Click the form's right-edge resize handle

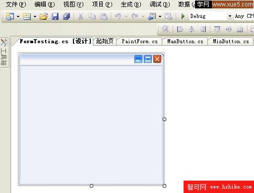coord(164,119)
